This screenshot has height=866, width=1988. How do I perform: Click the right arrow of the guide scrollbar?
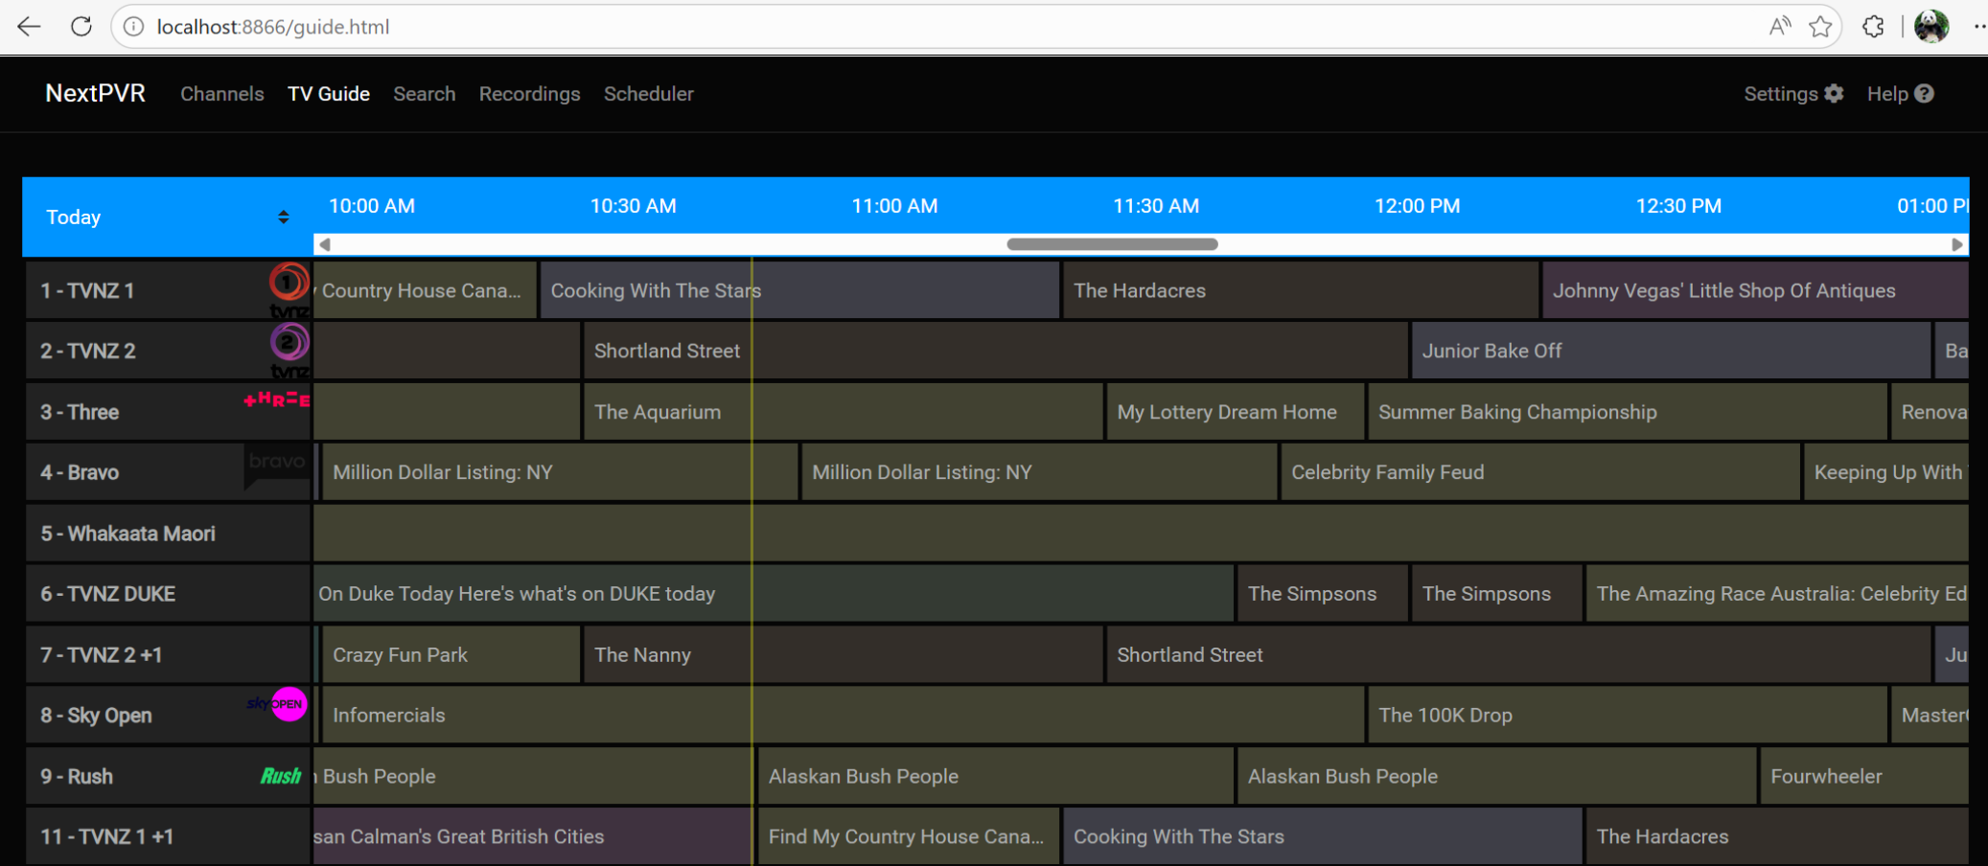pos(1958,244)
